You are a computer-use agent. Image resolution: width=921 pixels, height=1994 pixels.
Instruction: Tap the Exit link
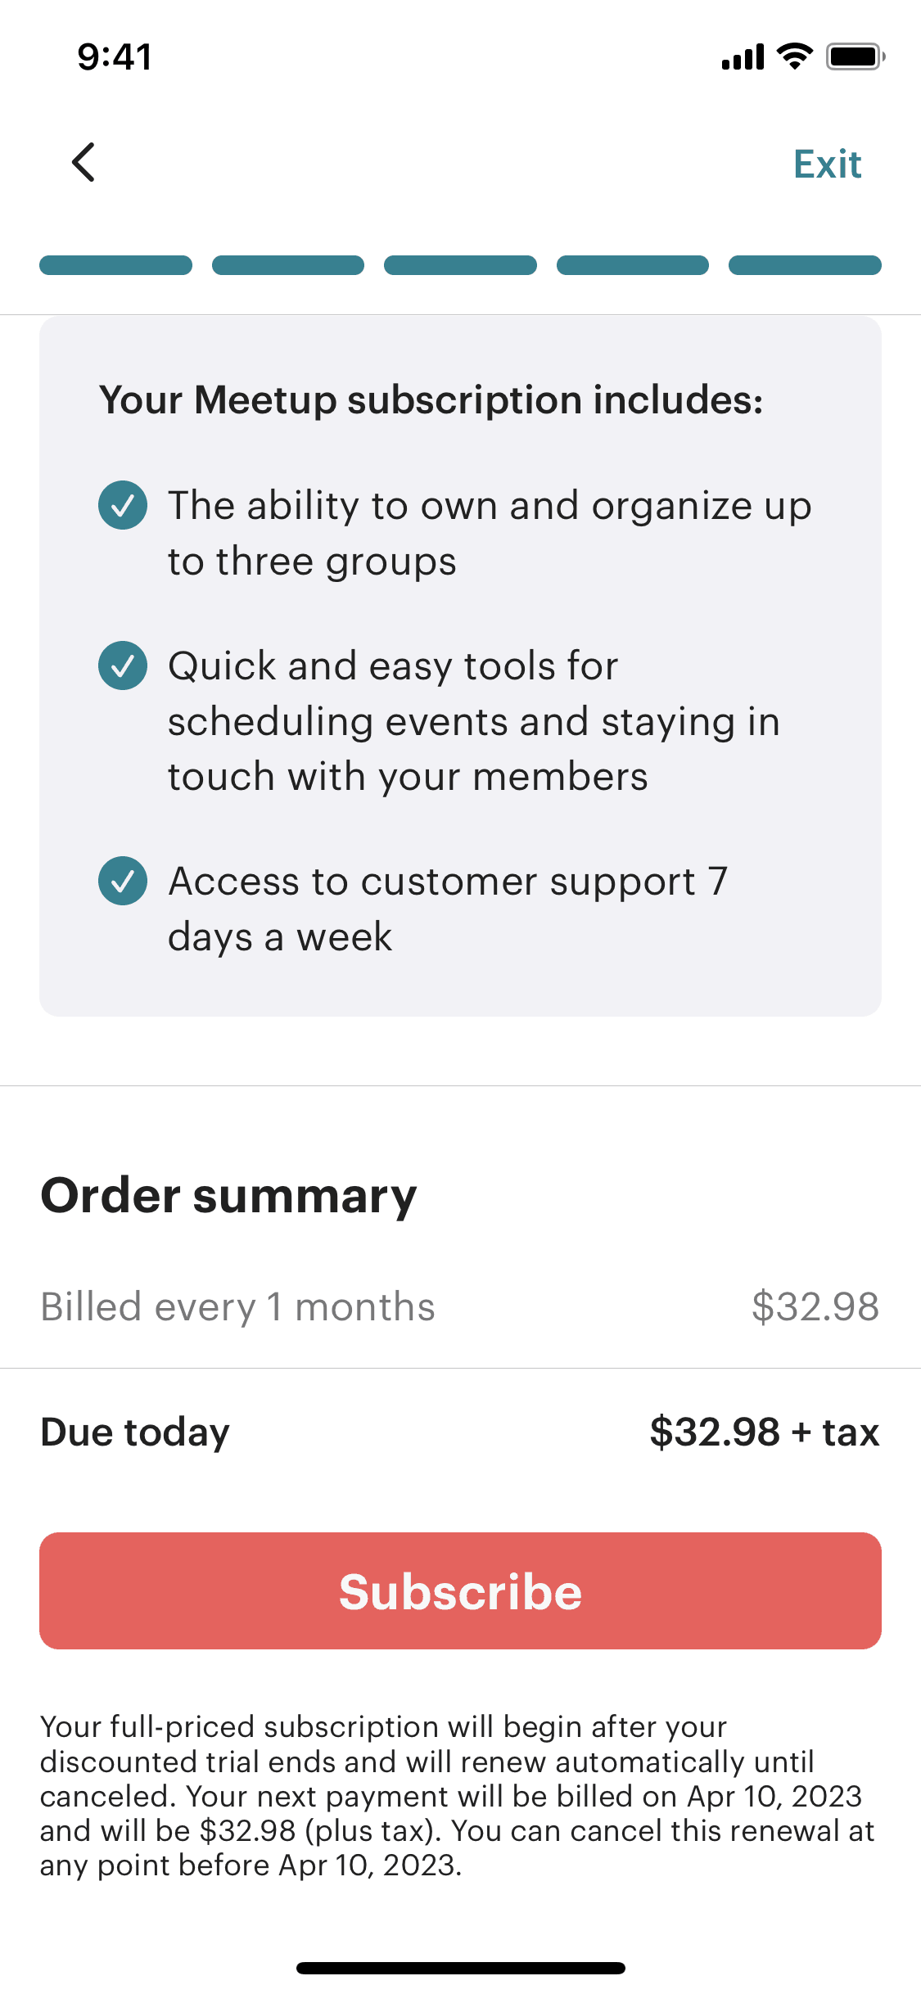pyautogui.click(x=827, y=165)
